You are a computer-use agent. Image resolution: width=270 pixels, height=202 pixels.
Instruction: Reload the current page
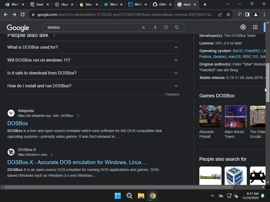pos(23,15)
